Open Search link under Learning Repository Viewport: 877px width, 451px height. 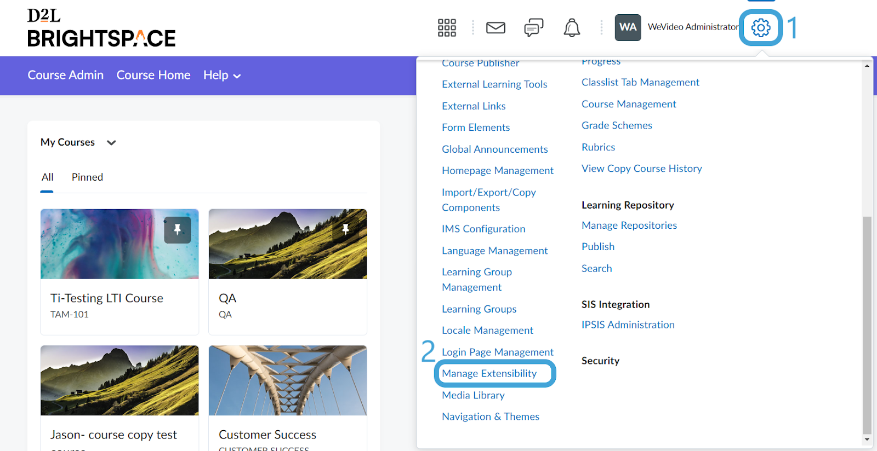click(x=596, y=269)
